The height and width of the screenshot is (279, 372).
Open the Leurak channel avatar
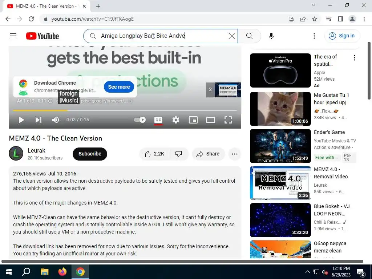[16, 154]
